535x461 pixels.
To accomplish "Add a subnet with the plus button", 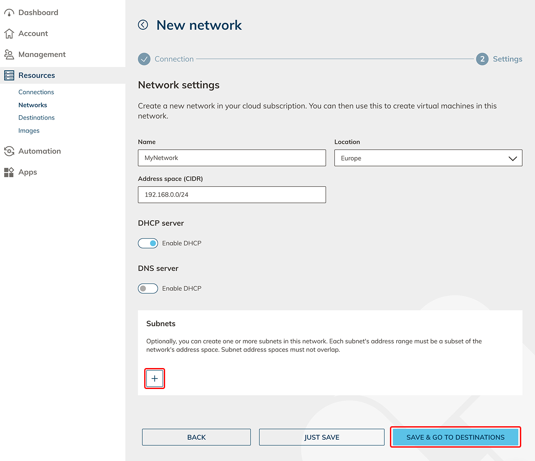I will click(155, 379).
